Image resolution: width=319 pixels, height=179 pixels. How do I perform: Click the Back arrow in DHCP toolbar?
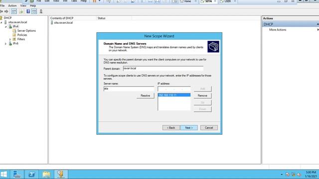coord(1,11)
